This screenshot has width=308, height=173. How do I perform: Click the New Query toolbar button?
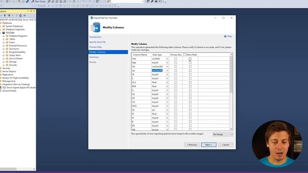(x=38, y=1)
